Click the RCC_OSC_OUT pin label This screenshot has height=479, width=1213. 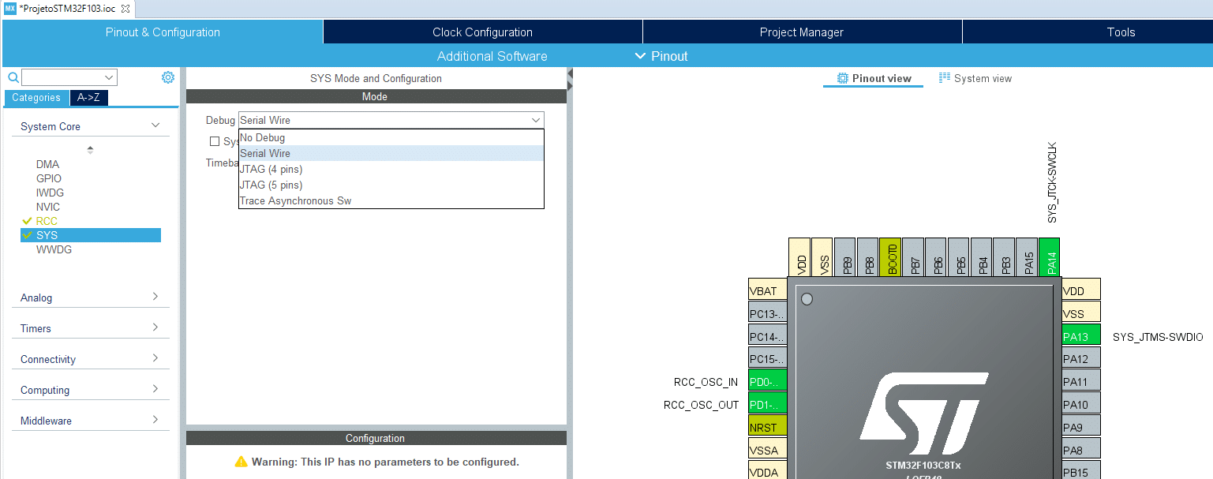coord(702,405)
